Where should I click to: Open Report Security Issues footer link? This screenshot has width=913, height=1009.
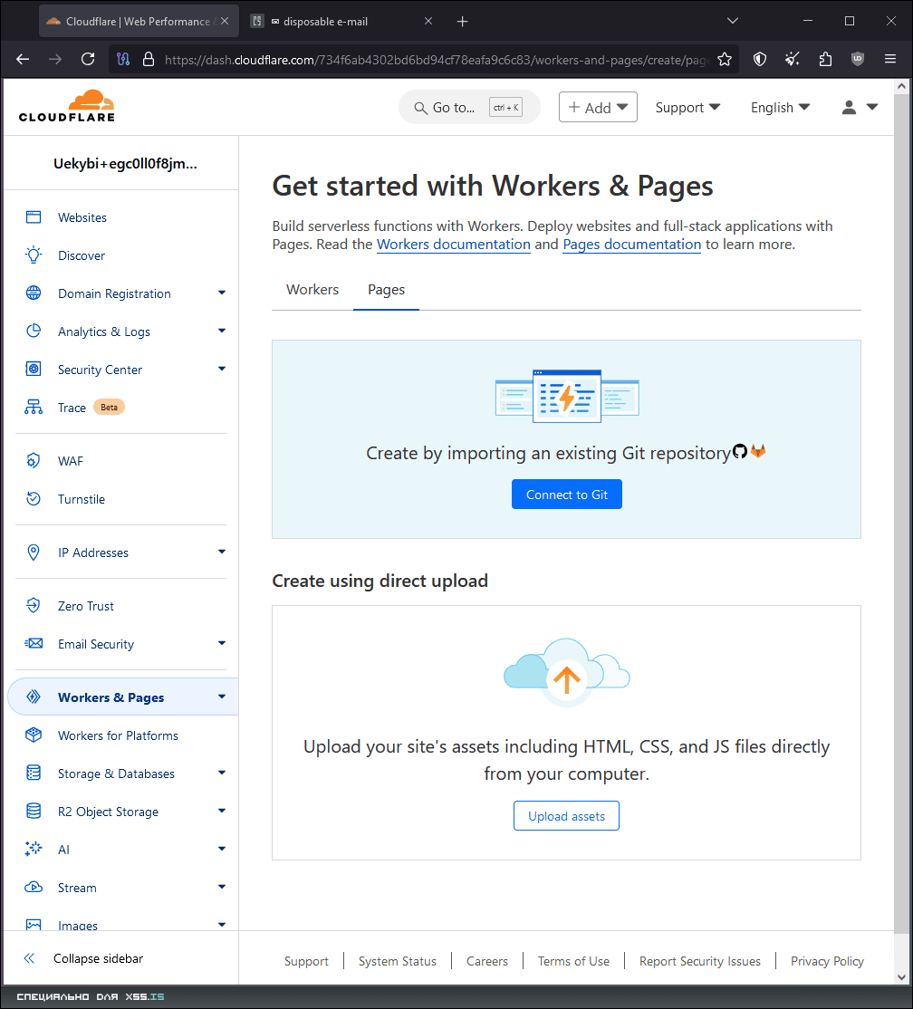point(699,961)
